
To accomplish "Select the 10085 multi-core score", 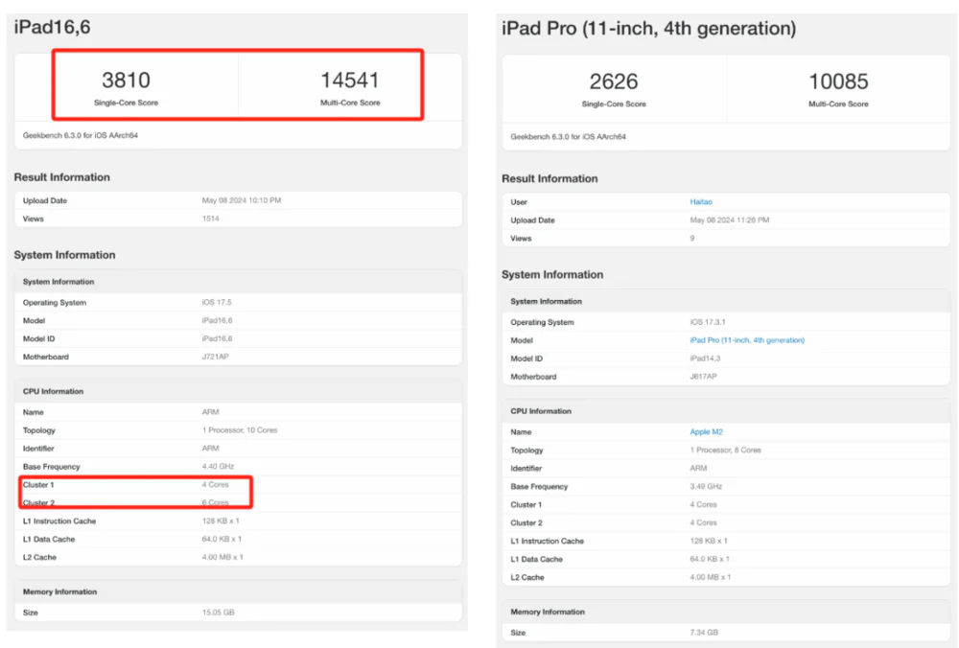I will [838, 81].
